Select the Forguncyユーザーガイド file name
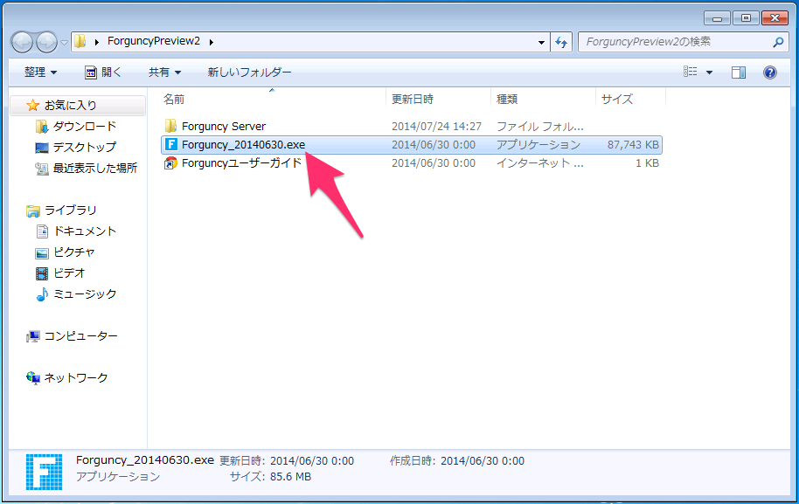799x504 pixels. tap(241, 163)
